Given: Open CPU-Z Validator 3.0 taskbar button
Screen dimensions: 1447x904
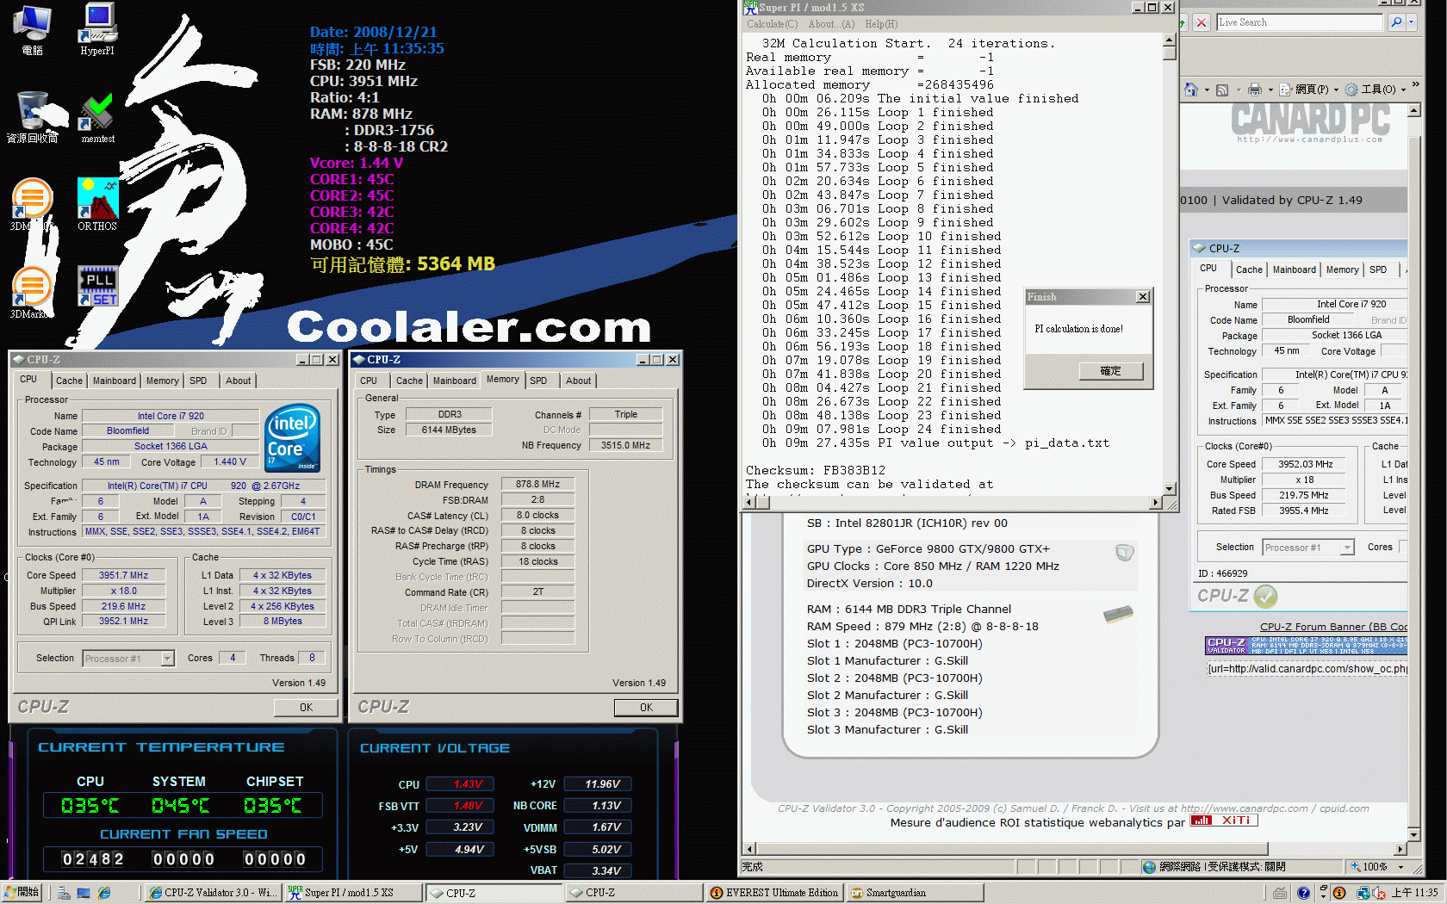Looking at the screenshot, I should (213, 893).
